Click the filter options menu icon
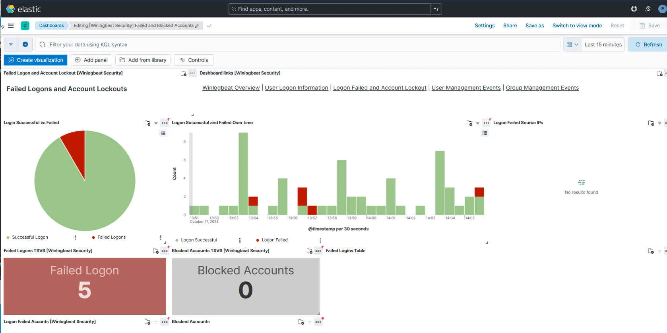 [11, 44]
